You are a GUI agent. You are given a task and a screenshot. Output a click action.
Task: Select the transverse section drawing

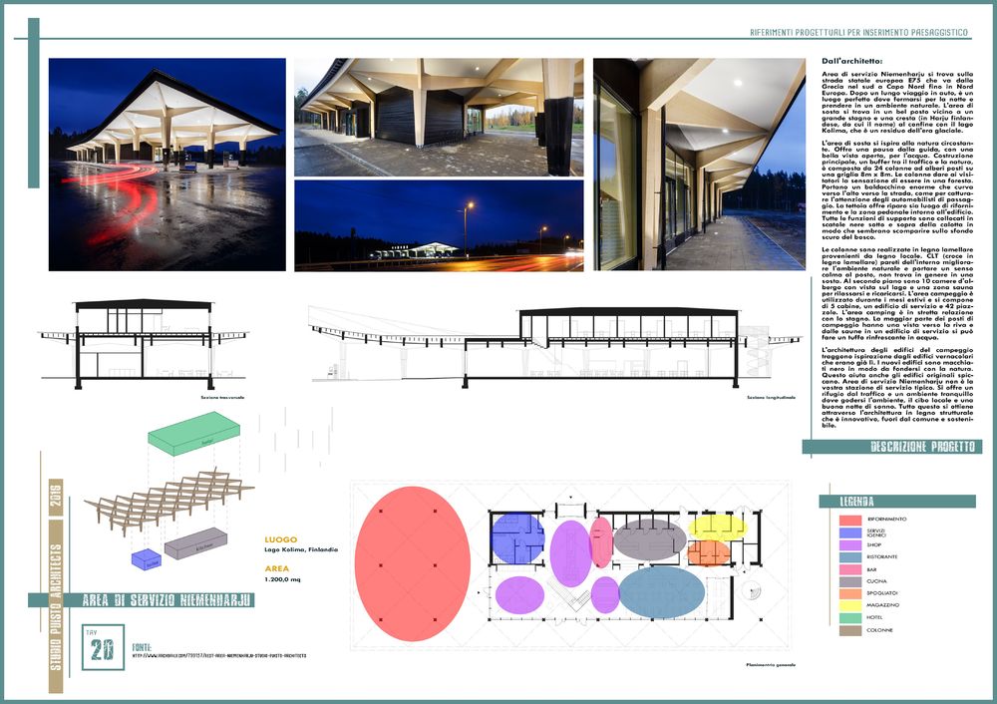pyautogui.click(x=144, y=344)
